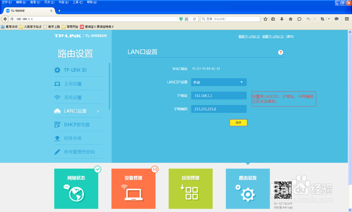Open downloads arrow icon in toolbar

point(282,19)
